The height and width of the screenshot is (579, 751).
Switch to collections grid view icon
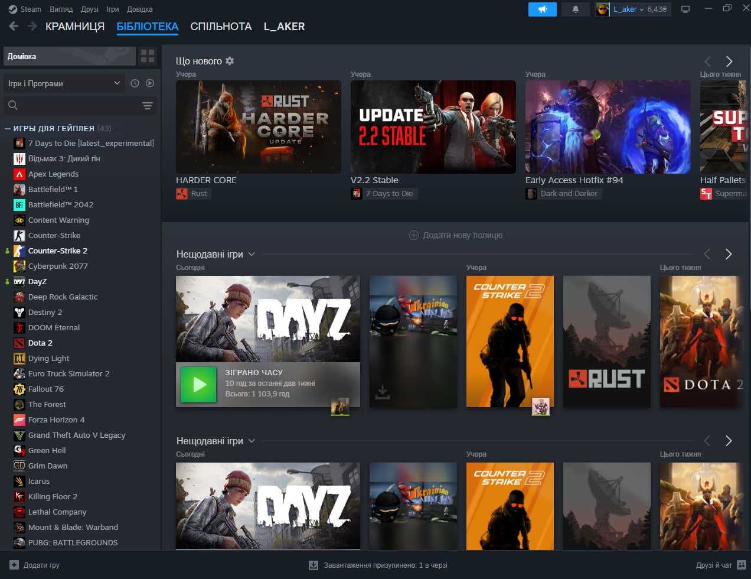point(148,56)
